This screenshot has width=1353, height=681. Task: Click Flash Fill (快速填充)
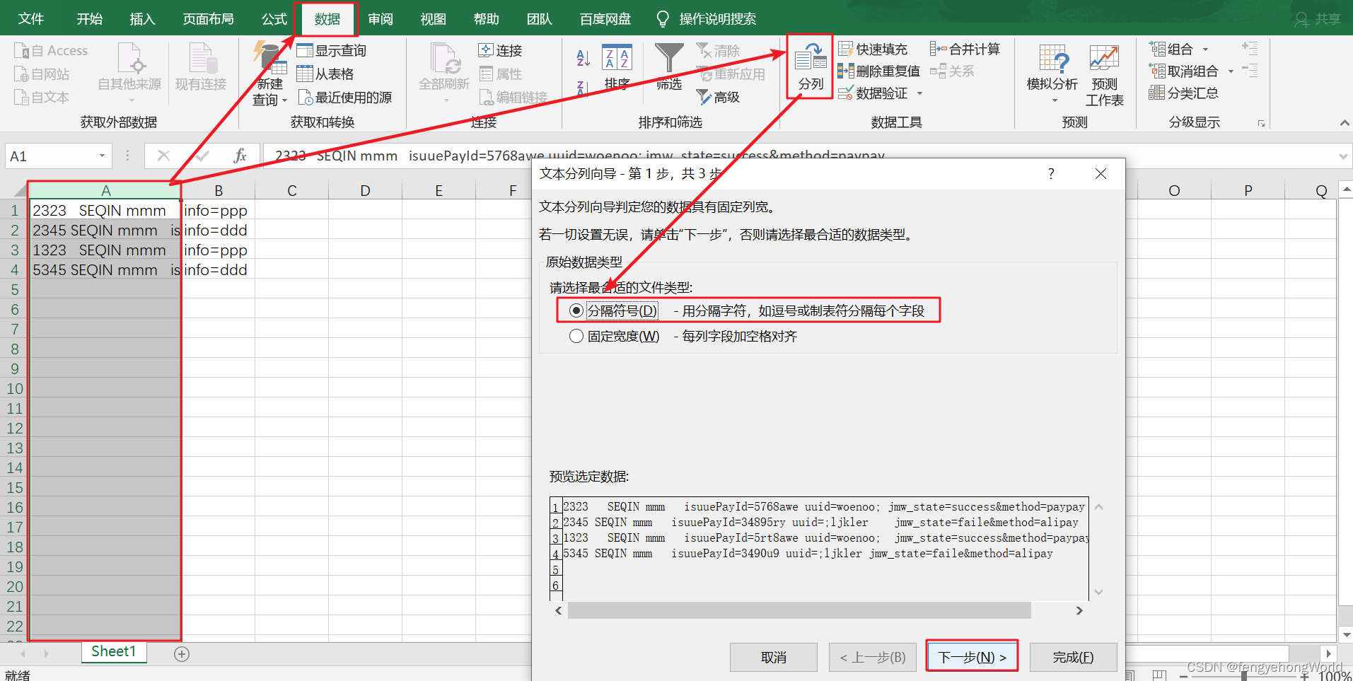(x=873, y=49)
